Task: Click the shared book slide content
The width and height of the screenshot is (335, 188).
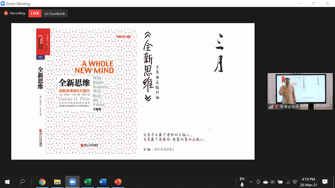Action: click(x=133, y=91)
